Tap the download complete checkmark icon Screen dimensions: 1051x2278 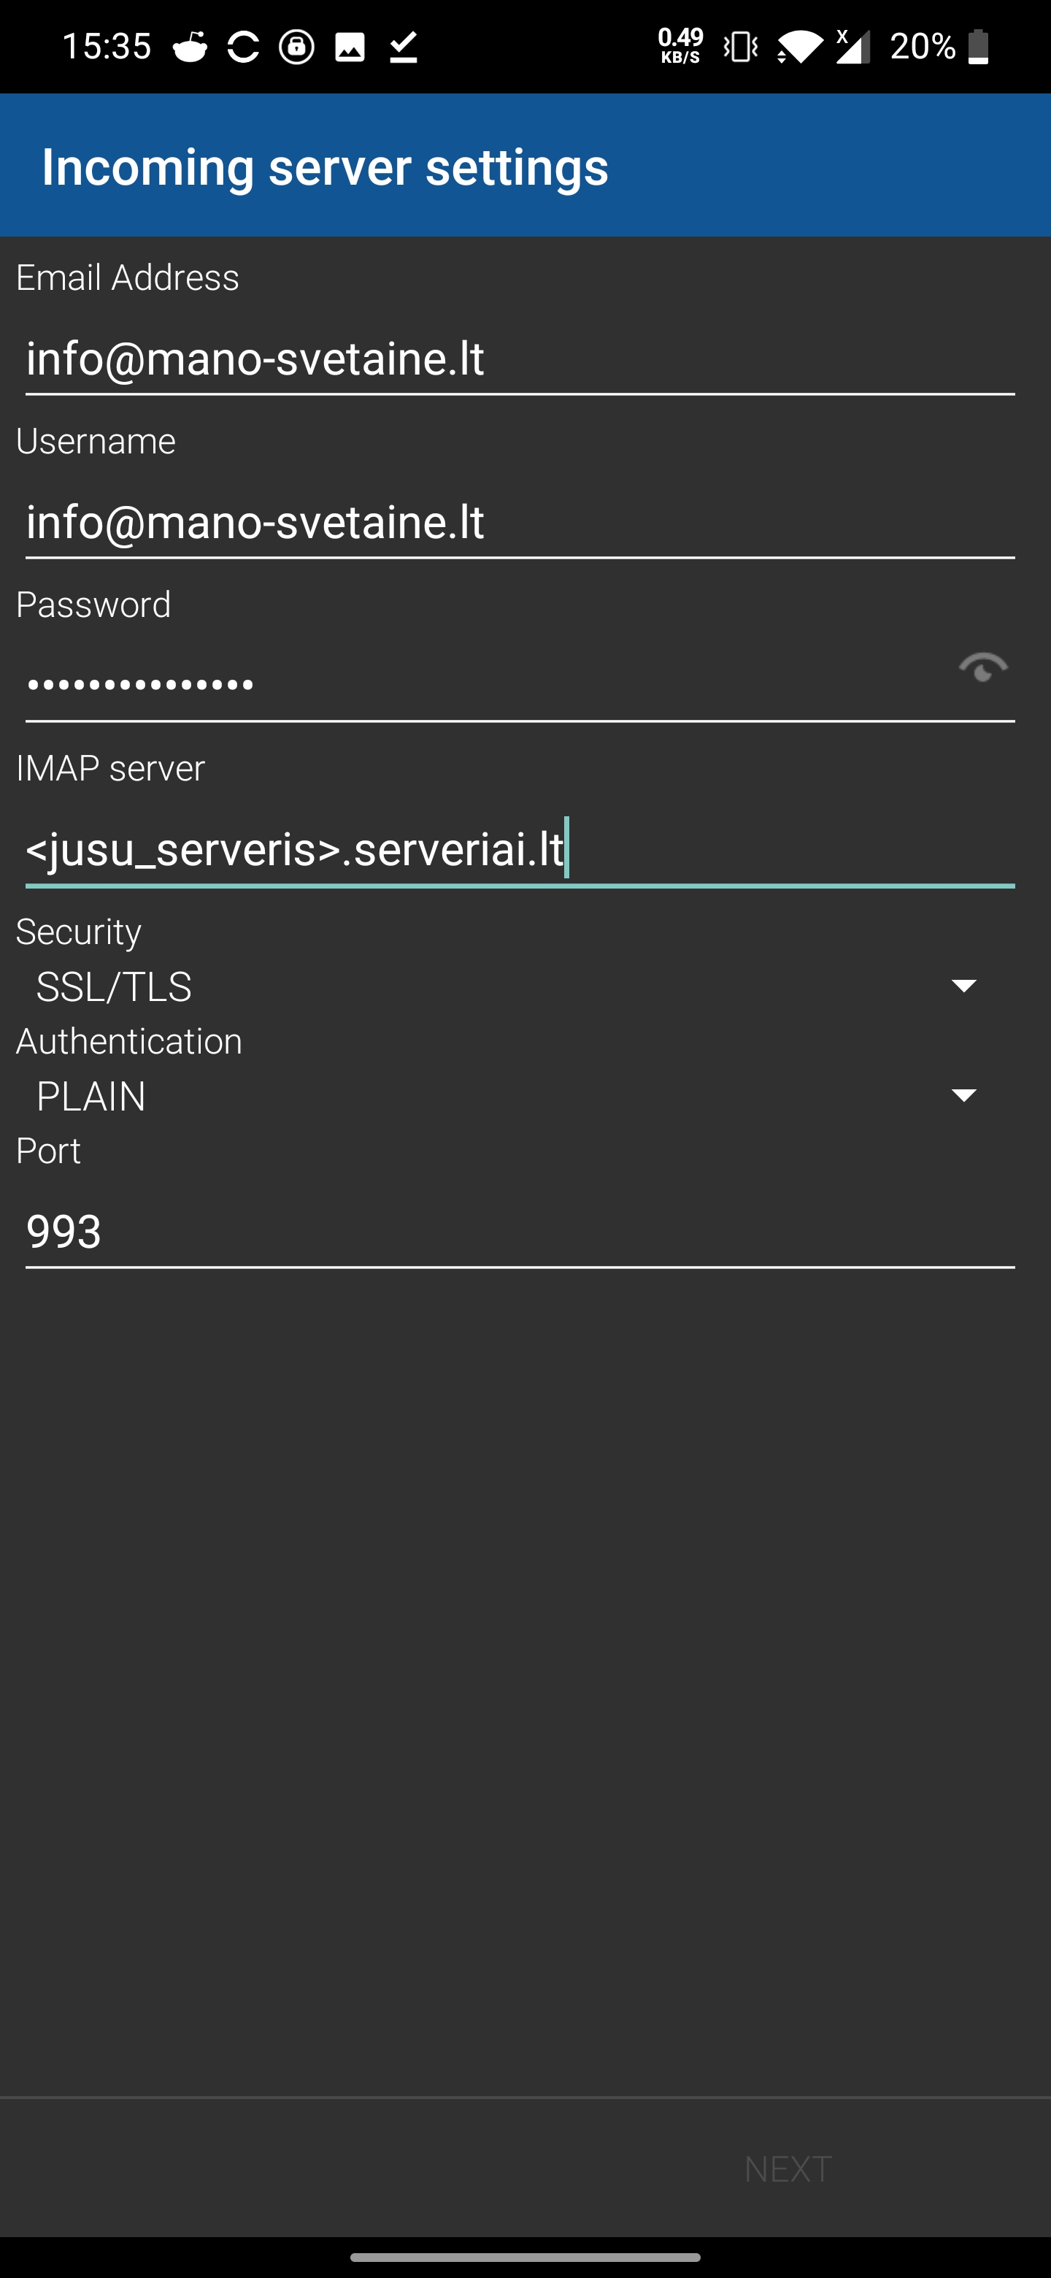point(403,47)
